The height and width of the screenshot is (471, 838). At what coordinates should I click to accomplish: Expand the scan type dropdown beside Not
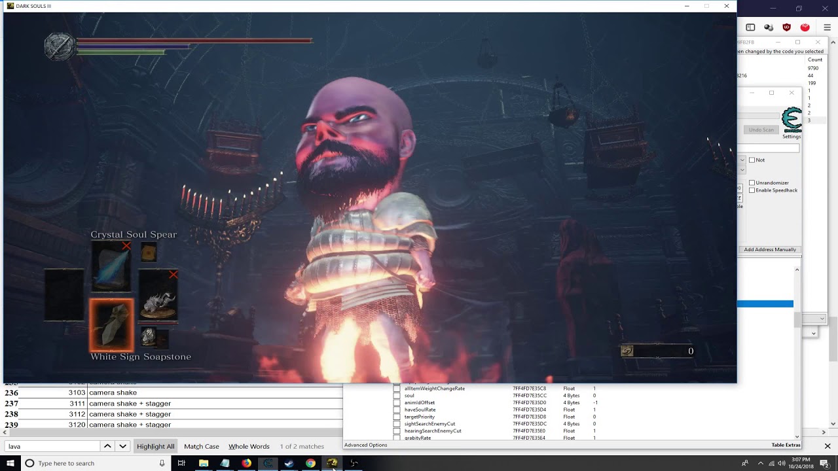pos(742,160)
